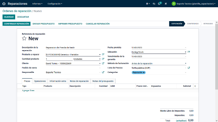The width and height of the screenshot is (218, 122).
Task: Switch to the Información extra tab
Action: pos(58,81)
